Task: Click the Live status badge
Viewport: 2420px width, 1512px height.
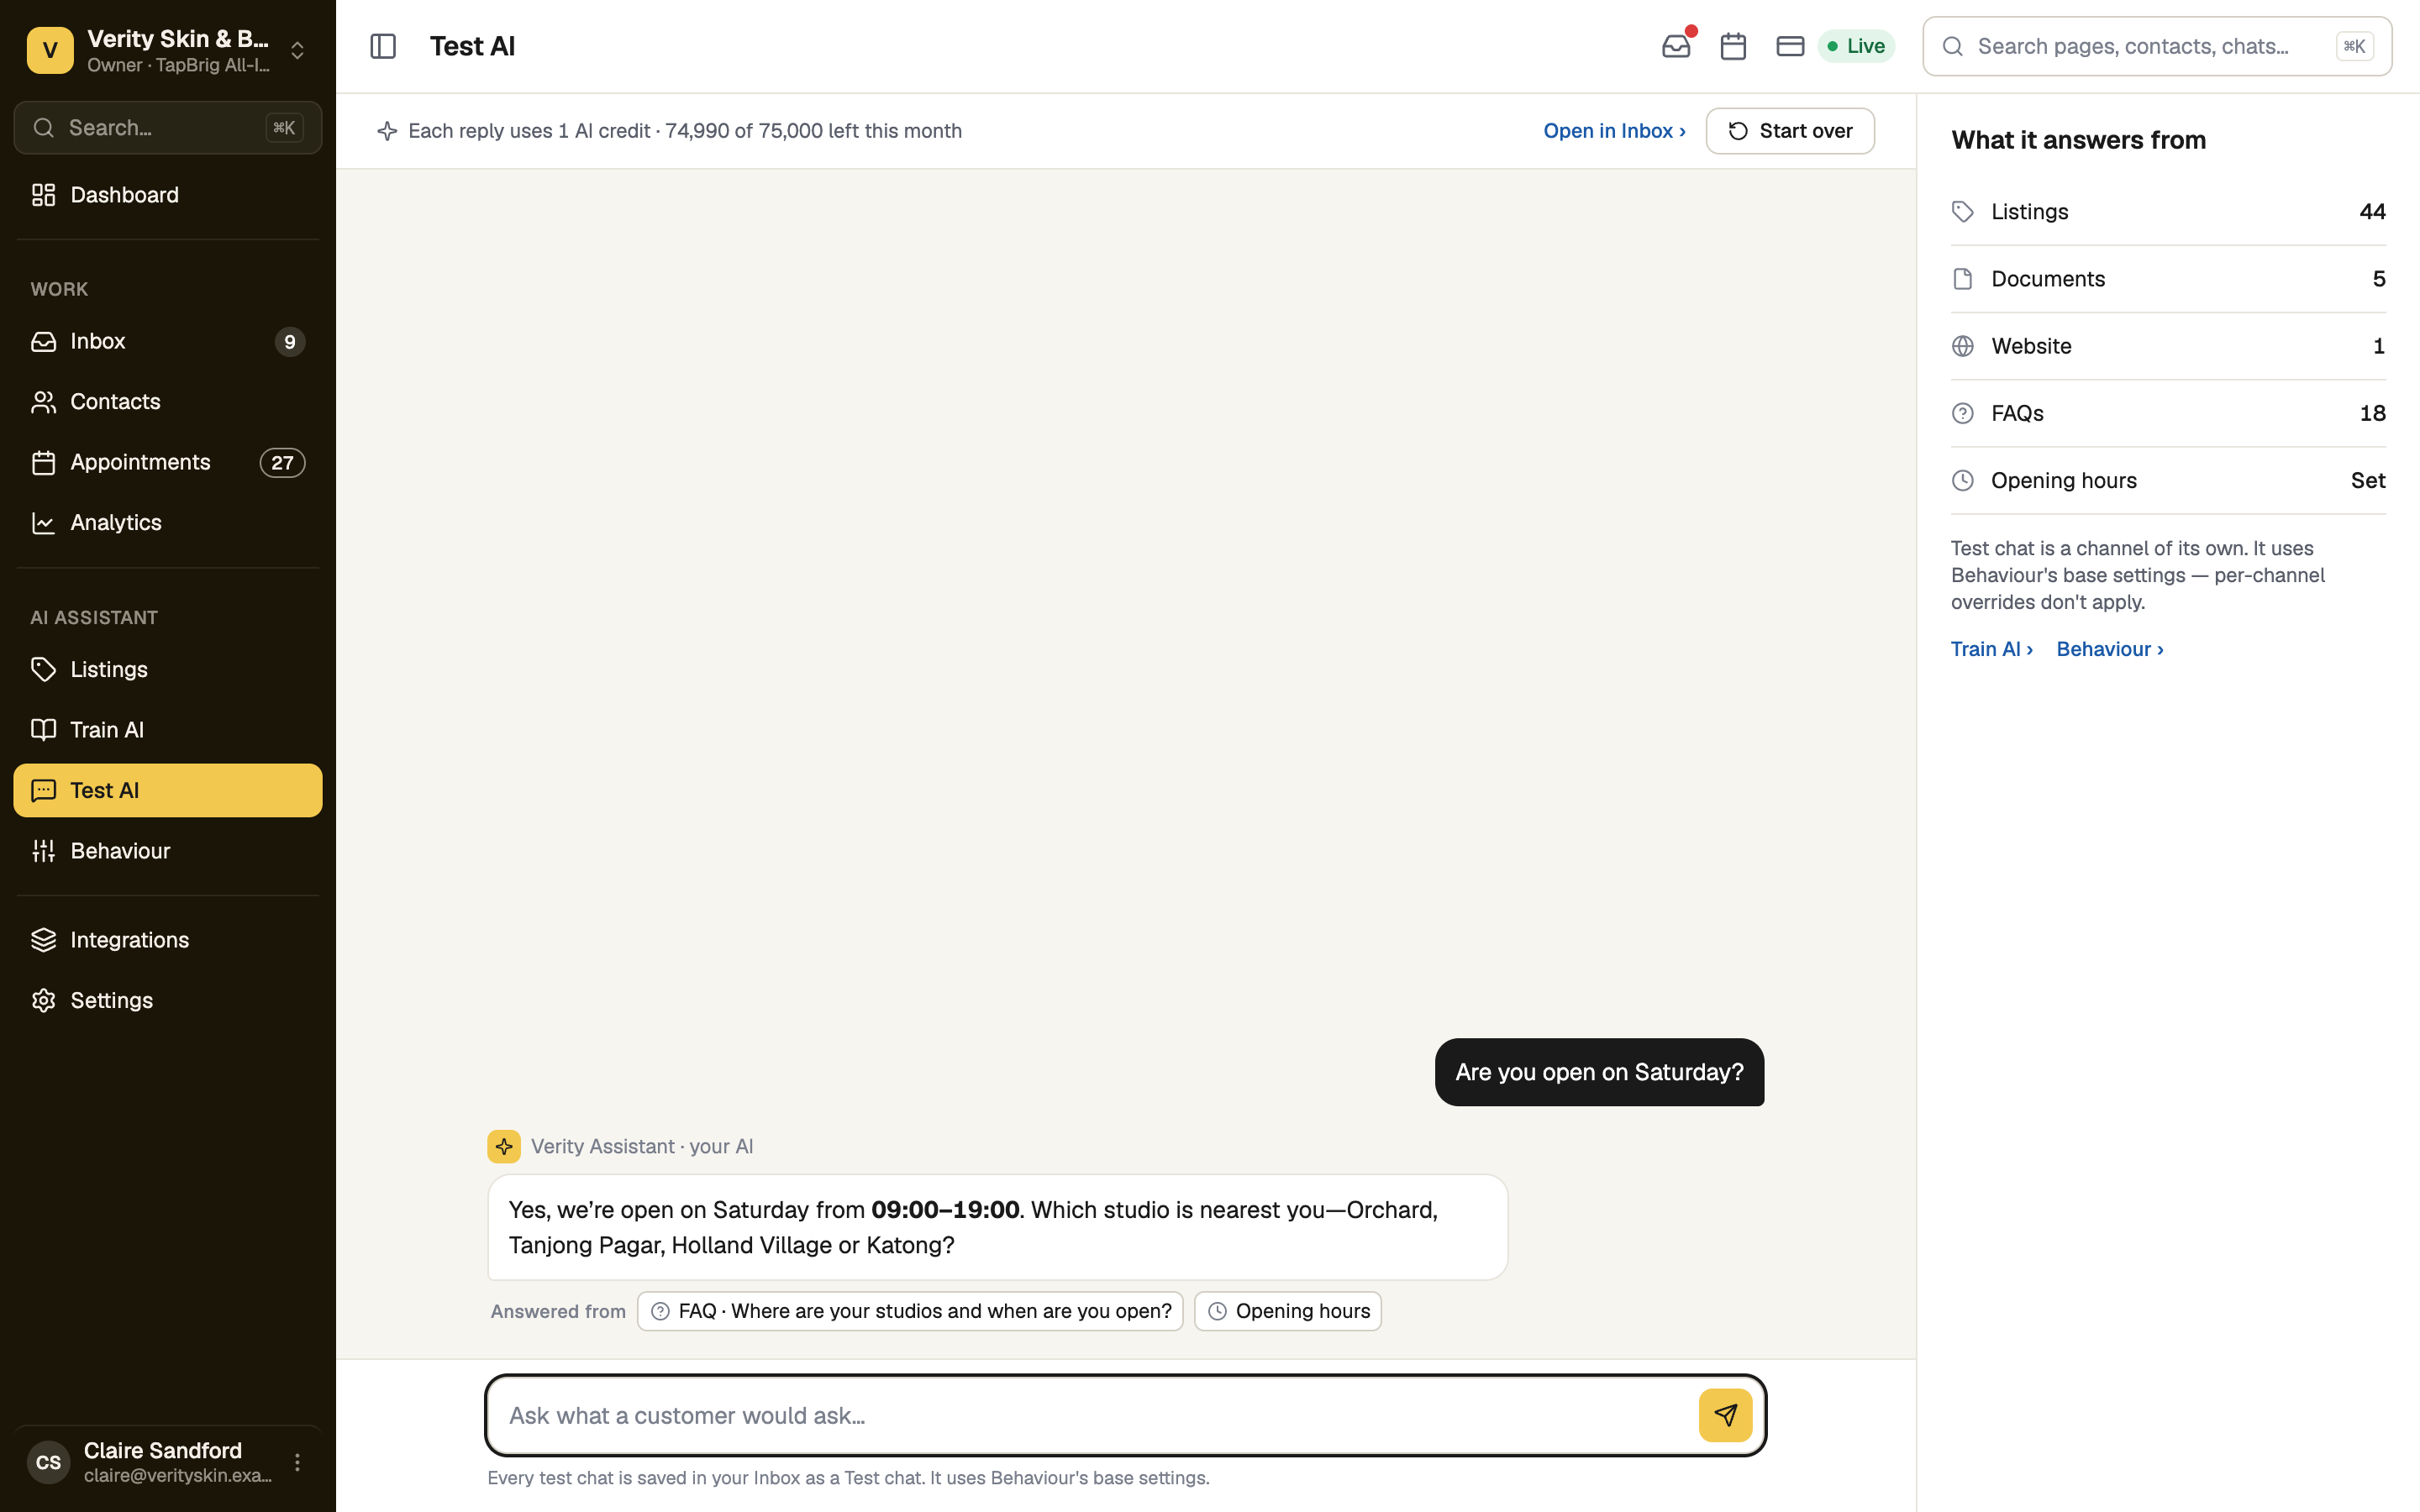Action: click(x=1856, y=46)
